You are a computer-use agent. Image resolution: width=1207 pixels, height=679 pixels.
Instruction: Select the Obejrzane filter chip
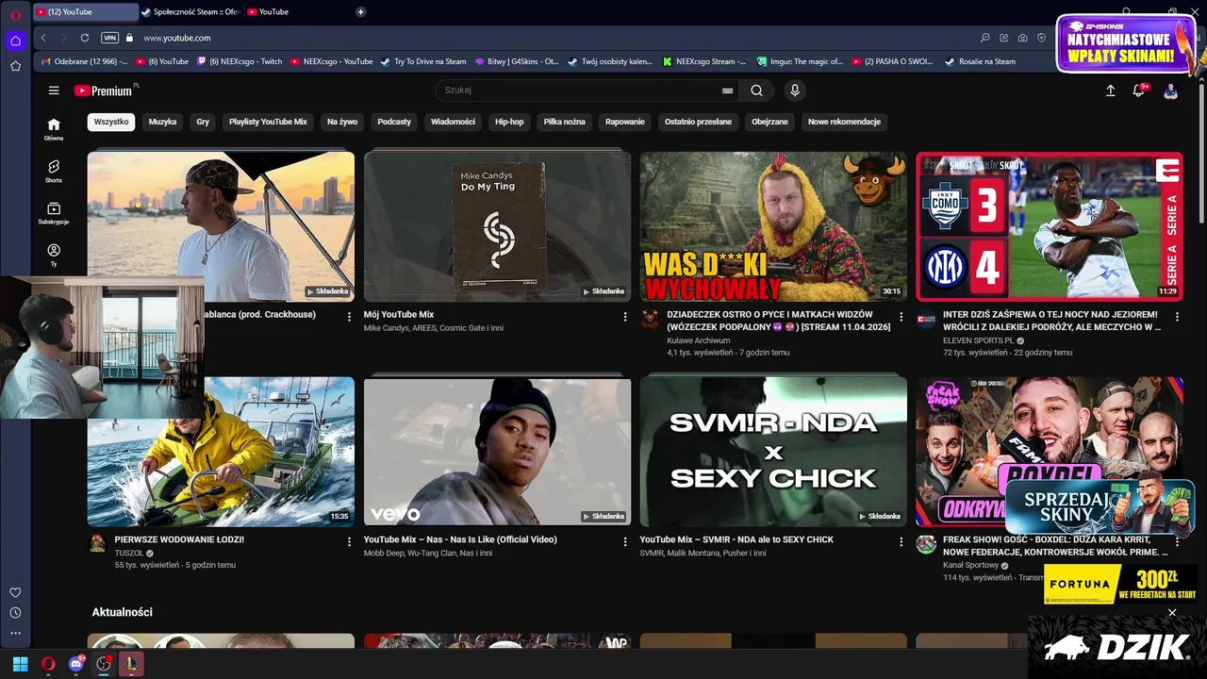(x=769, y=122)
